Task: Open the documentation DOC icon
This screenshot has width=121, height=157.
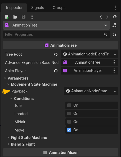Action: click(x=114, y=25)
